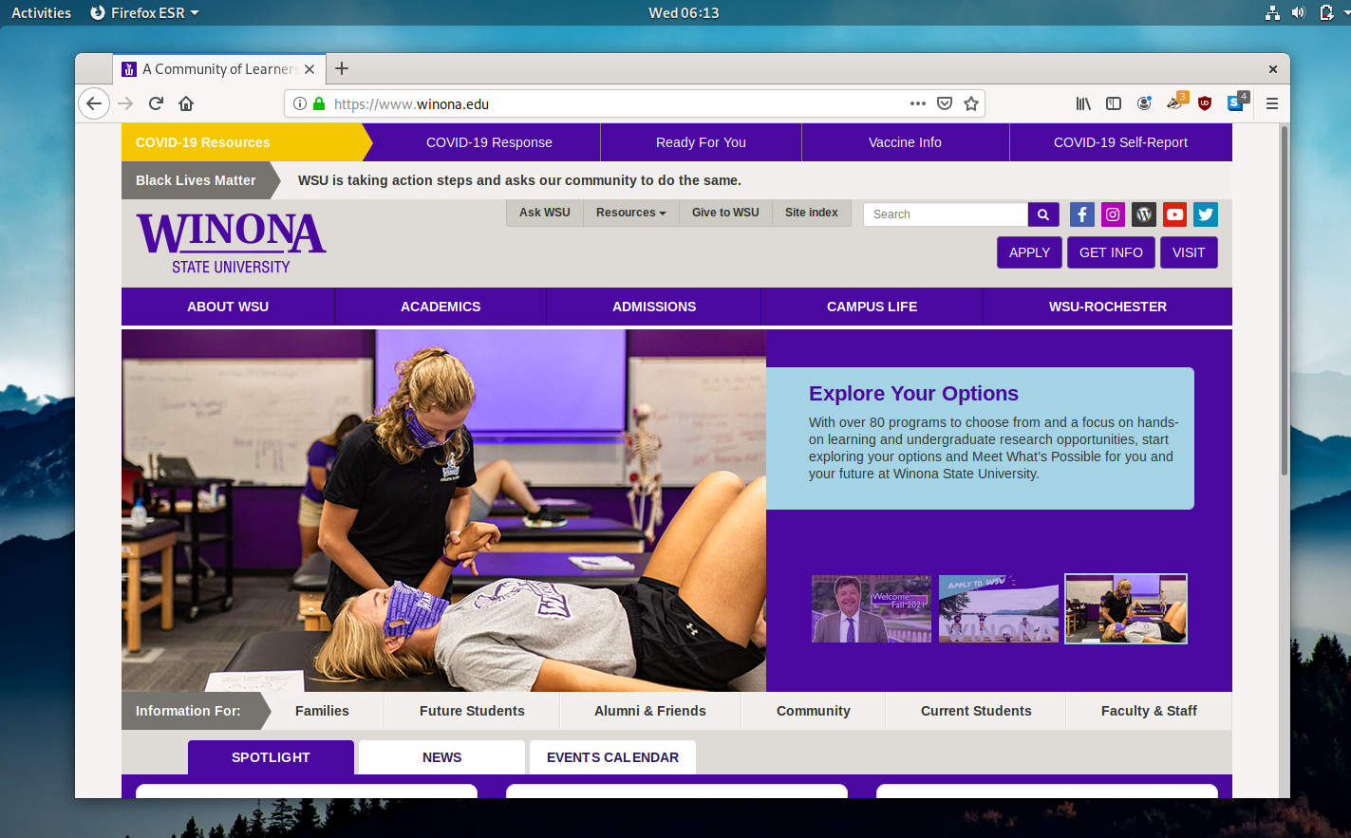Open the Give to WSU link
This screenshot has width=1351, height=838.
725,213
